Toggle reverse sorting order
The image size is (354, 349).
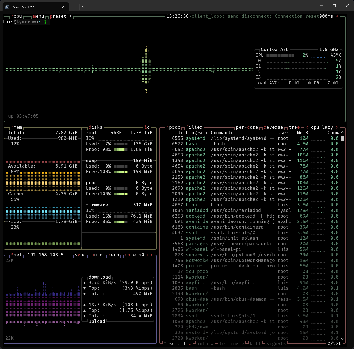pos(273,127)
